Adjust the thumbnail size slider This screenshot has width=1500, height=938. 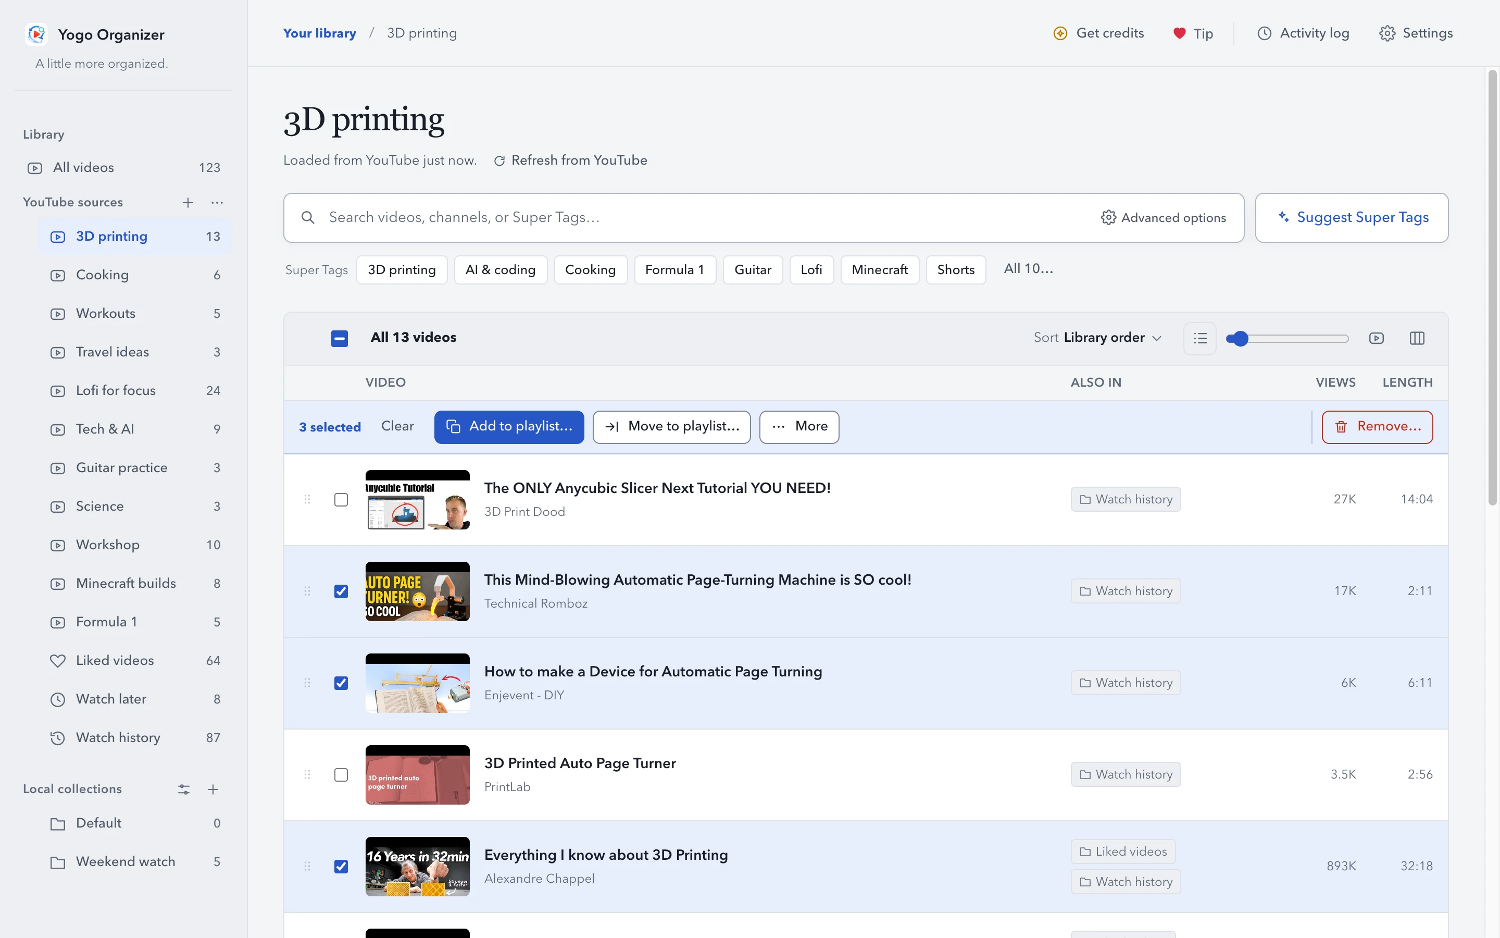[1287, 338]
